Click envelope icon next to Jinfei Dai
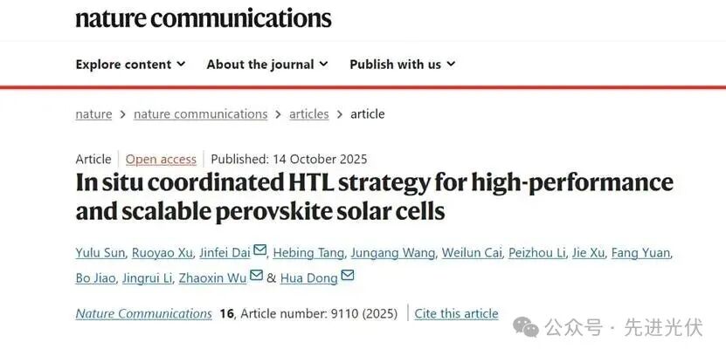Viewport: 726px width, 356px height. (x=259, y=252)
